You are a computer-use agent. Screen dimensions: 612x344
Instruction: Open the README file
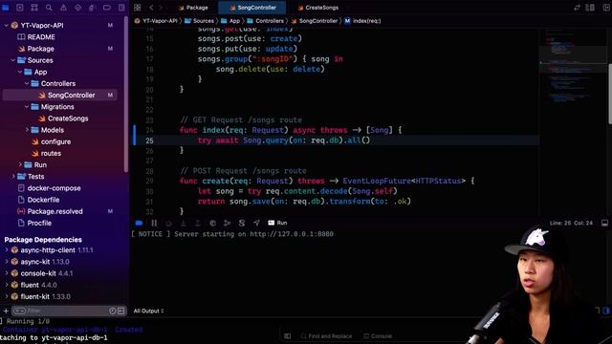click(36, 37)
